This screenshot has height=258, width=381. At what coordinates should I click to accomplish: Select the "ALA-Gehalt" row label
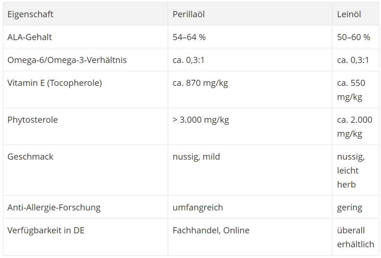(30, 37)
